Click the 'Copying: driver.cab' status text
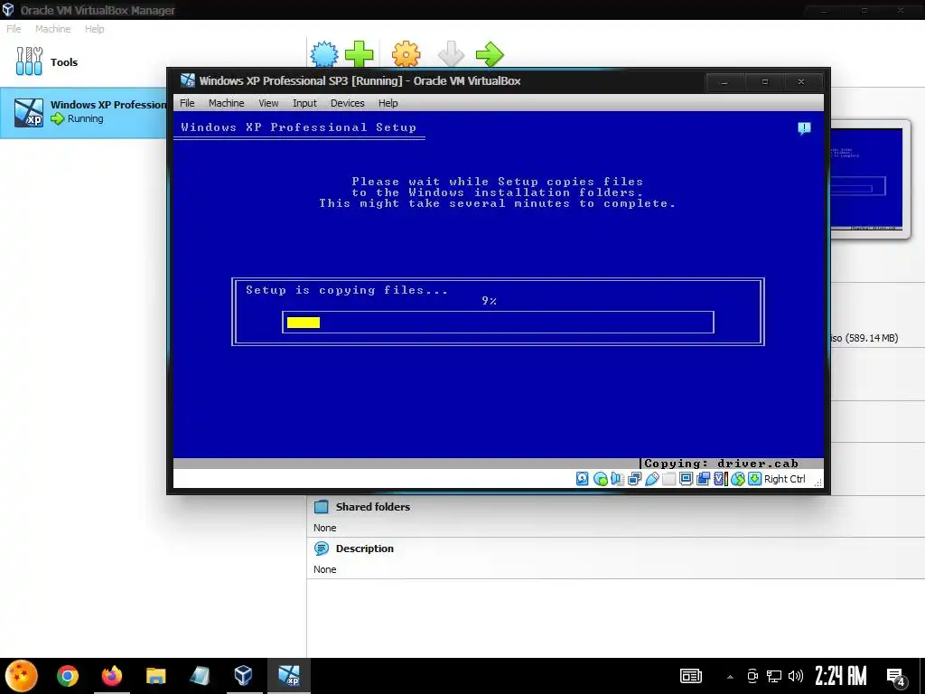The width and height of the screenshot is (925, 694). pyautogui.click(x=721, y=464)
